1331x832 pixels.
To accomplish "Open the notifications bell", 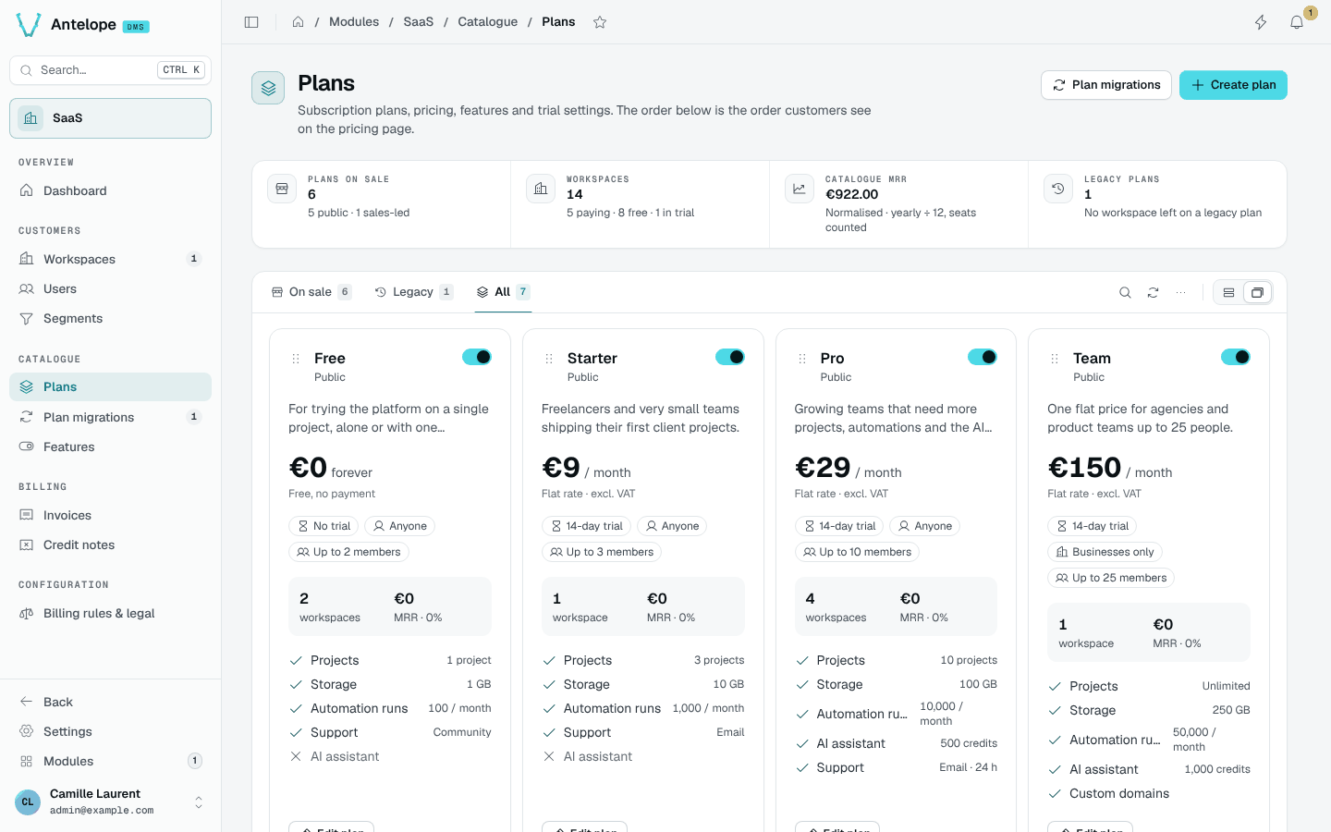I will 1297,22.
